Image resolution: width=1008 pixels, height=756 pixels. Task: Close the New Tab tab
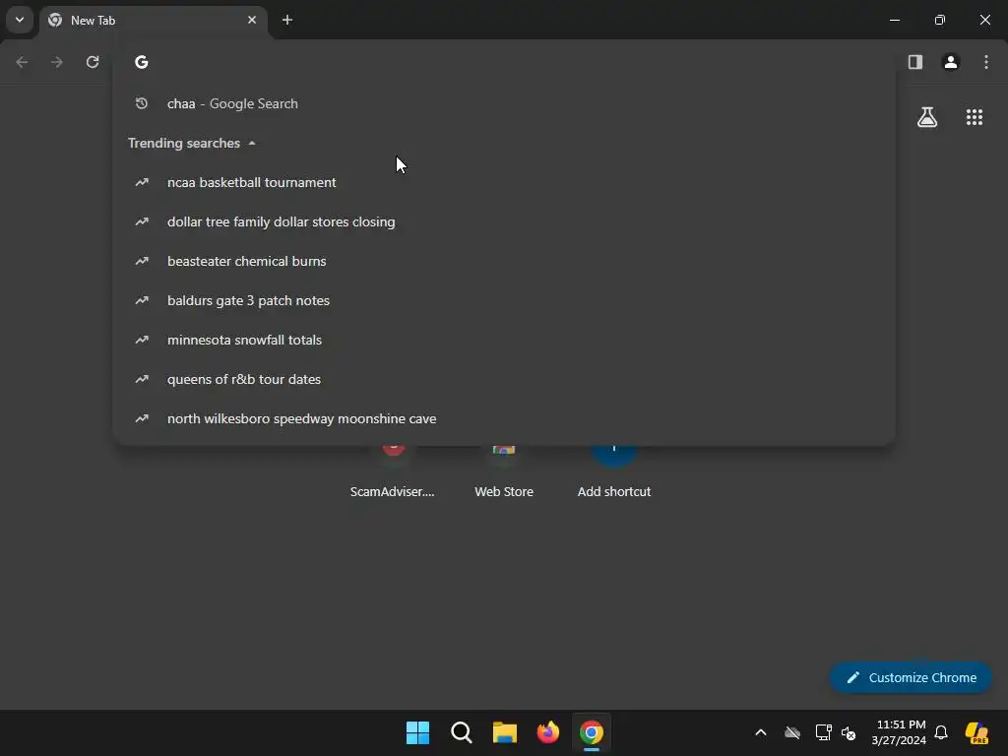pos(252,20)
